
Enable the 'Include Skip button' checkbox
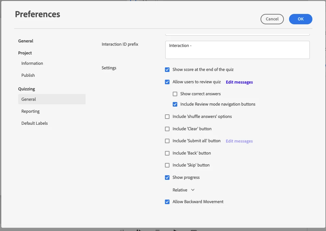coord(167,165)
